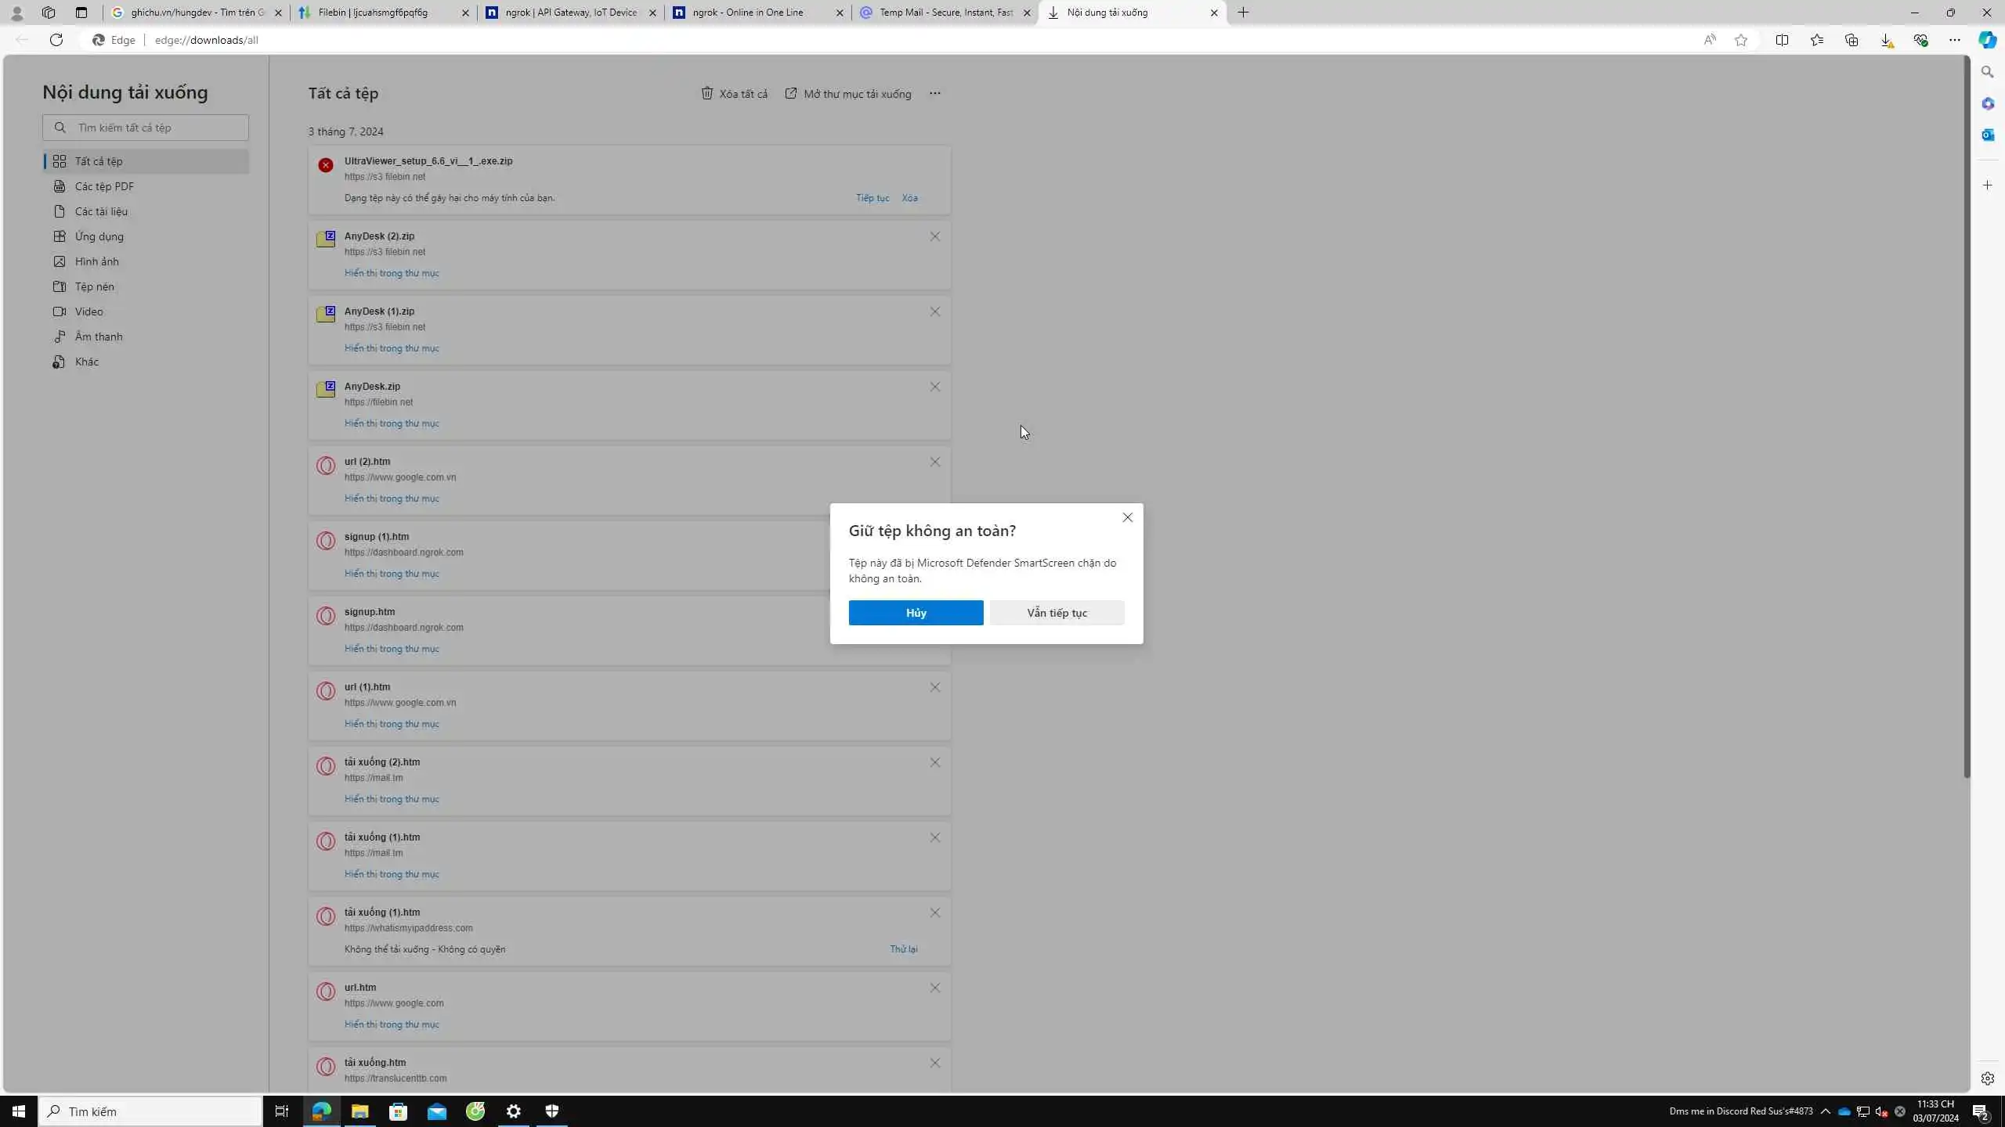The width and height of the screenshot is (2005, 1127).
Task: Select Tệp nén category in sidebar
Action: point(94,286)
